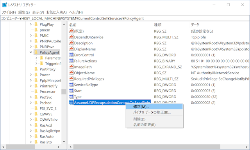Choose 削除(D) from context menu

154,119
